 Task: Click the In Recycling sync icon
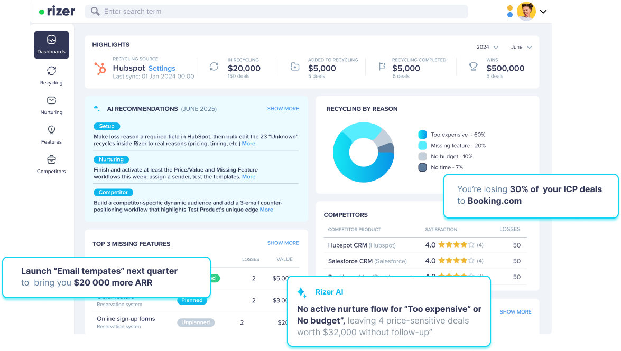tap(214, 67)
